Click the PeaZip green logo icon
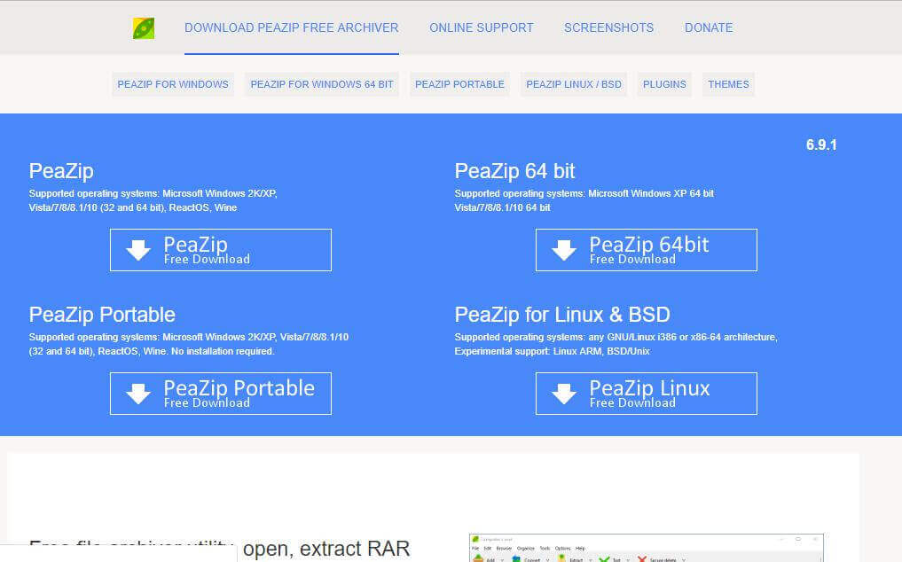 [144, 28]
